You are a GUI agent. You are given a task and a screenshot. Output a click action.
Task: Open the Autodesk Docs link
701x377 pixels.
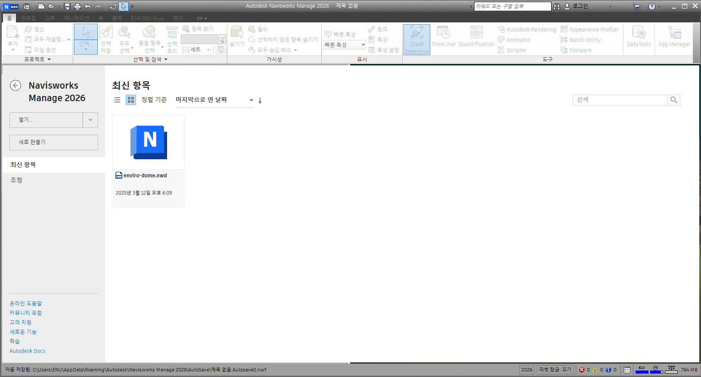click(28, 351)
